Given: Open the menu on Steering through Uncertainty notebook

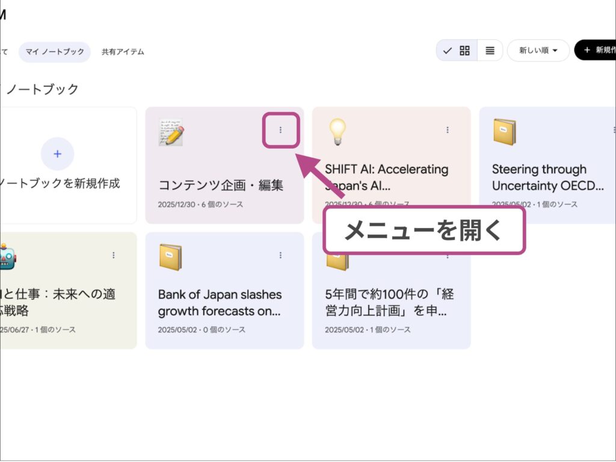Looking at the screenshot, I should coord(614,129).
